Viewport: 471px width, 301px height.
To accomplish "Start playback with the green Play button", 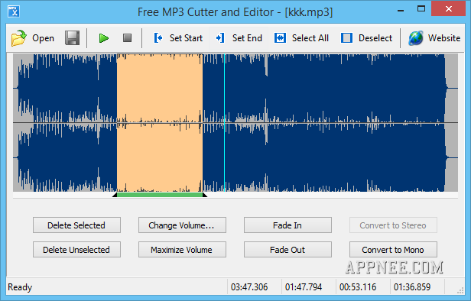I will (x=104, y=38).
